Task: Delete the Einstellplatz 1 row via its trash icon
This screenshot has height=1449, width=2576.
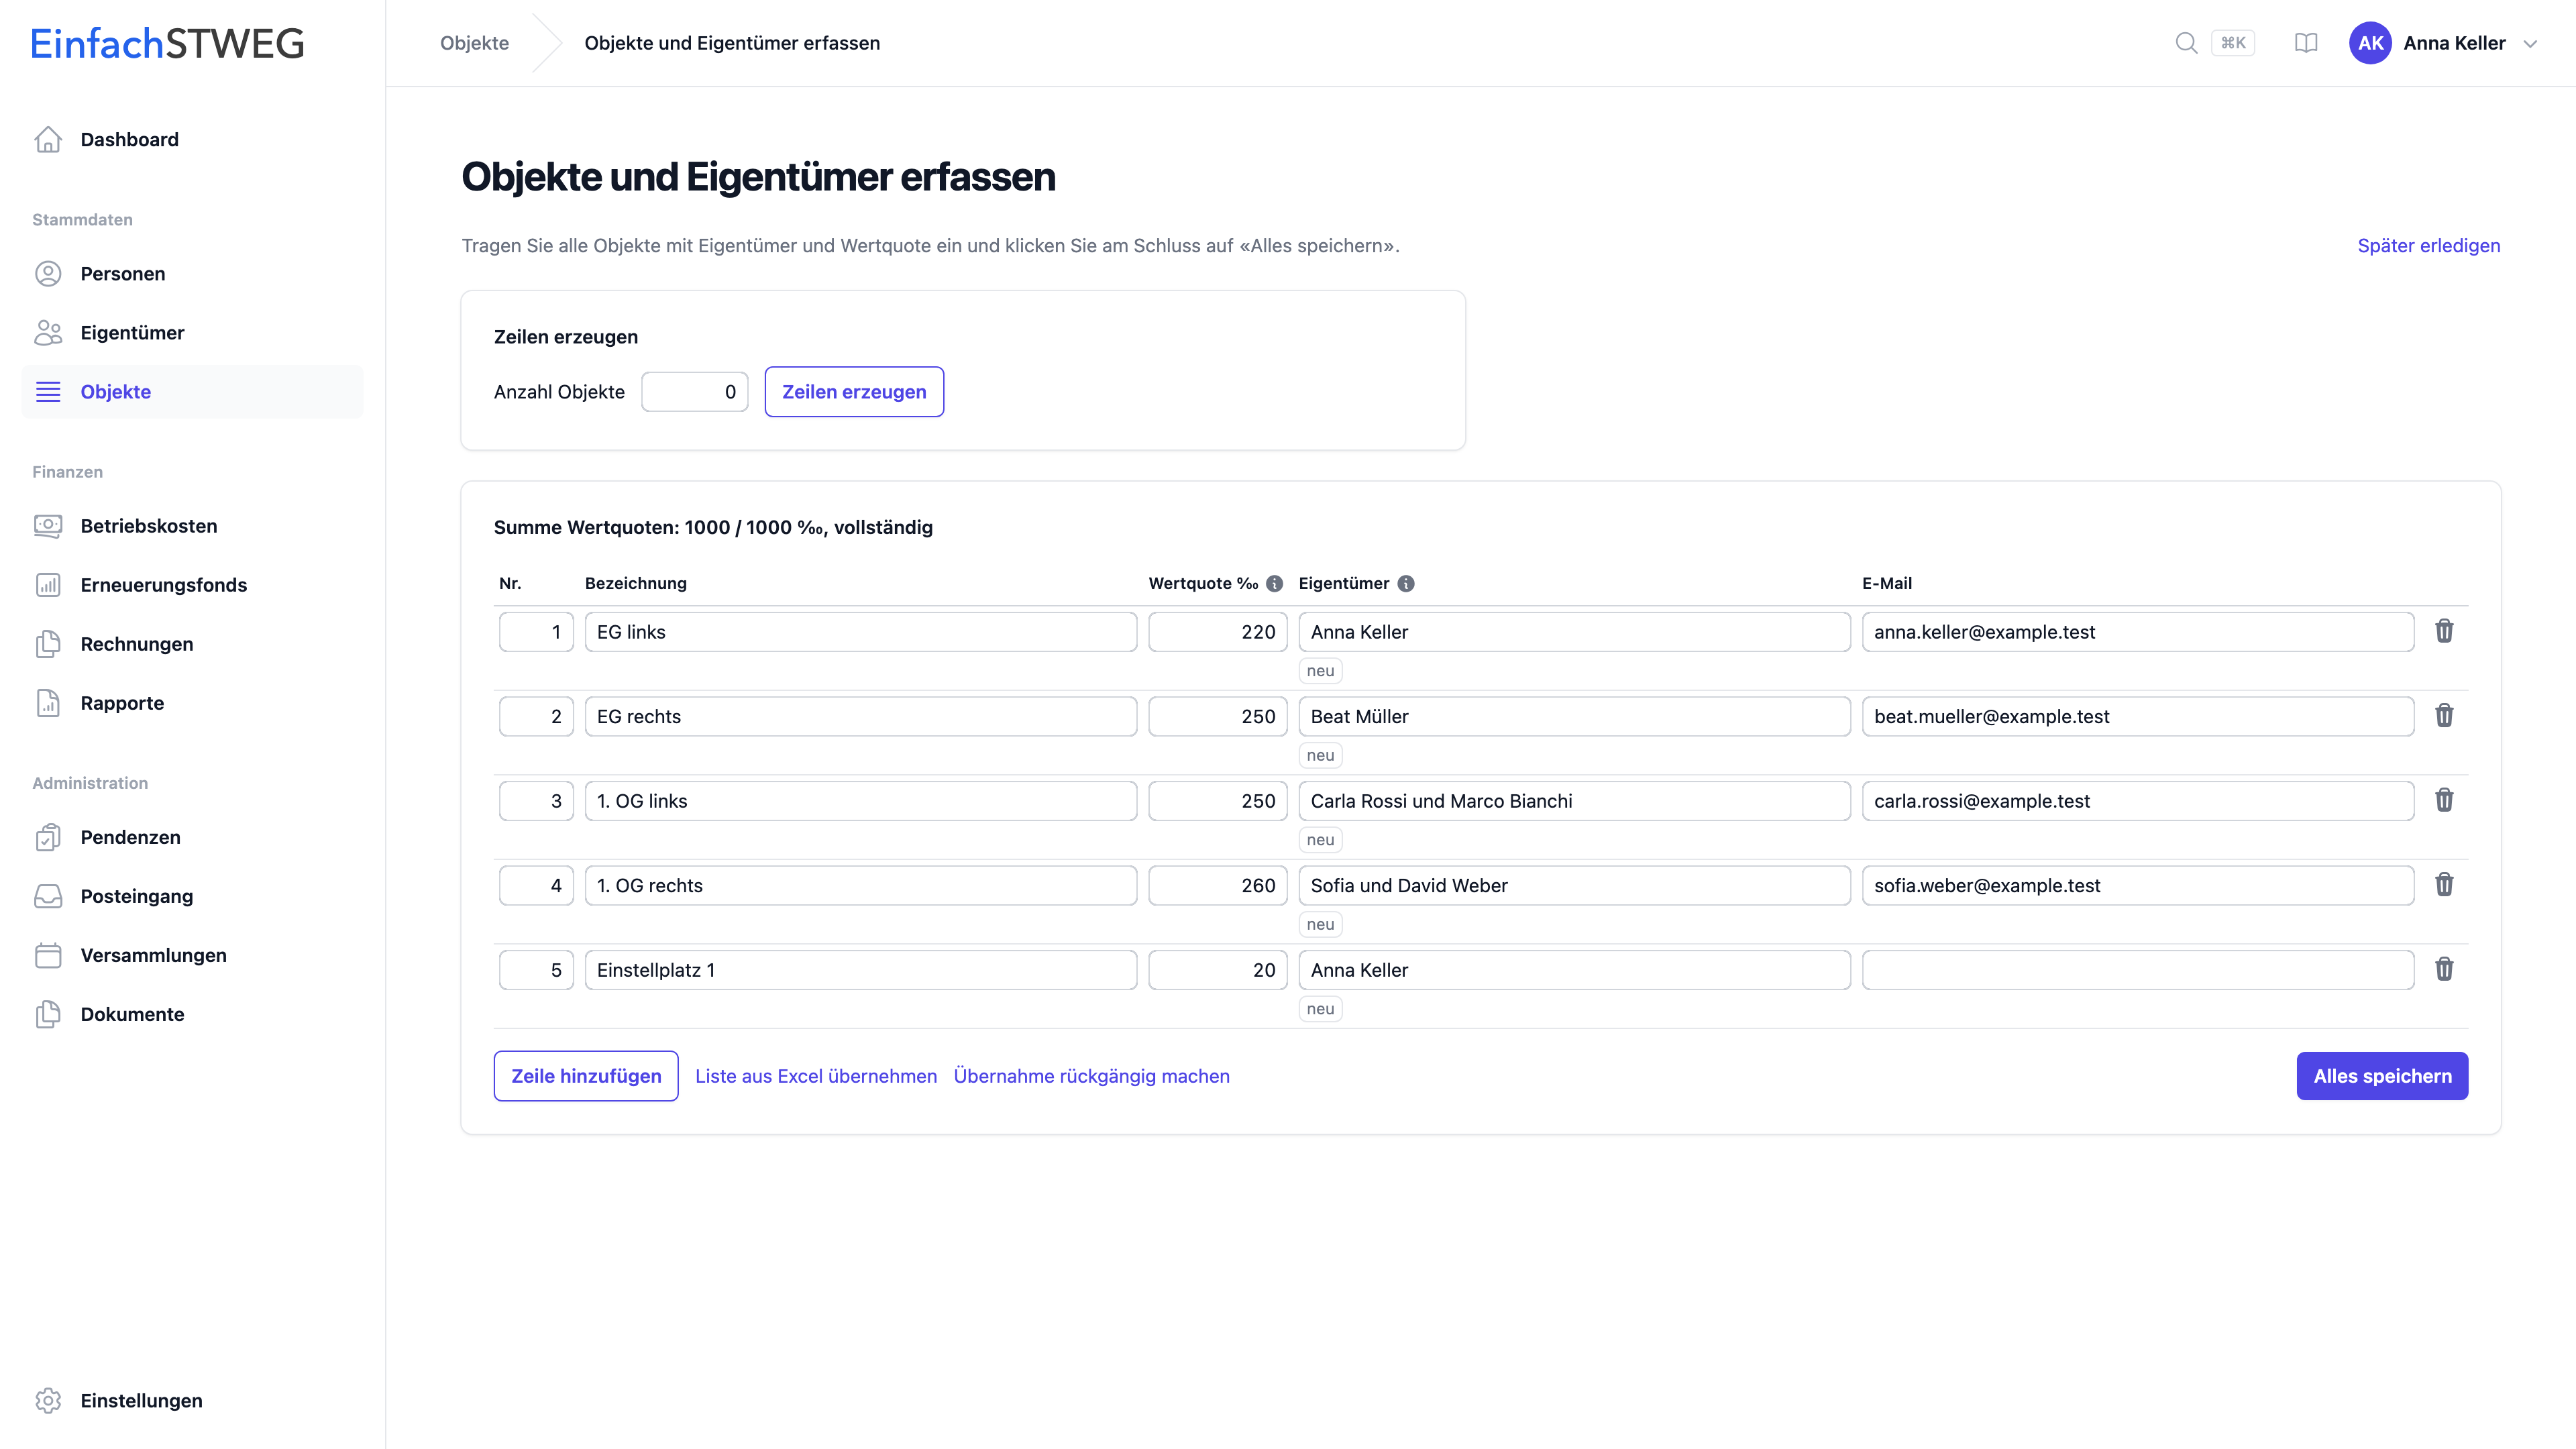Action: (x=2444, y=969)
